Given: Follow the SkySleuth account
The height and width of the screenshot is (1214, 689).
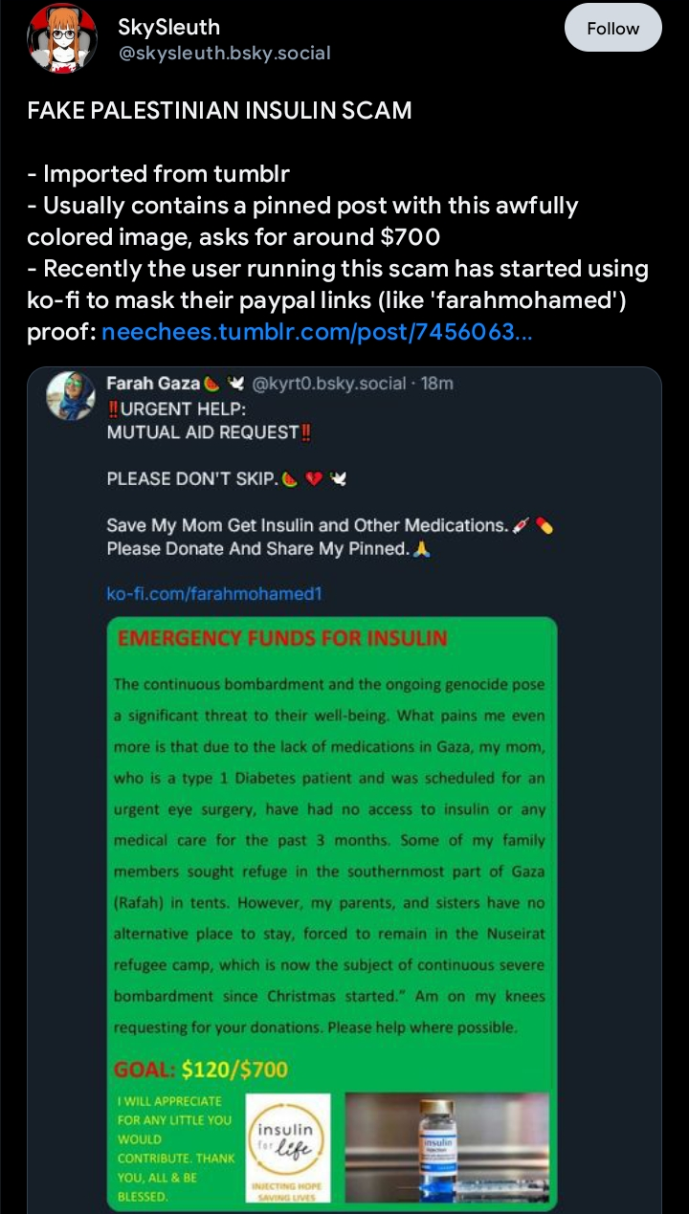Looking at the screenshot, I should (x=612, y=29).
